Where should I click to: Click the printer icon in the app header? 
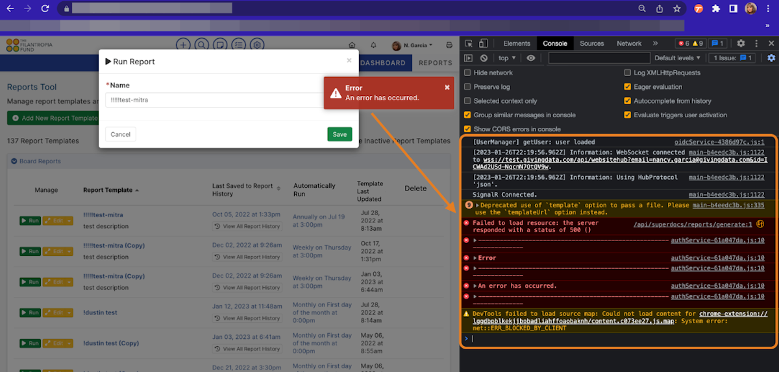coord(449,45)
